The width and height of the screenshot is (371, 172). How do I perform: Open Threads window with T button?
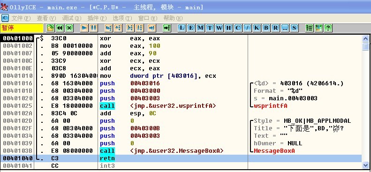[210, 28]
